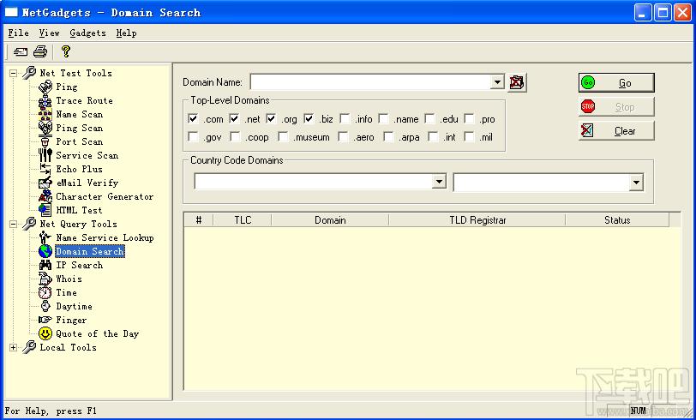Open the second Country Code Domains dropdown

point(636,183)
